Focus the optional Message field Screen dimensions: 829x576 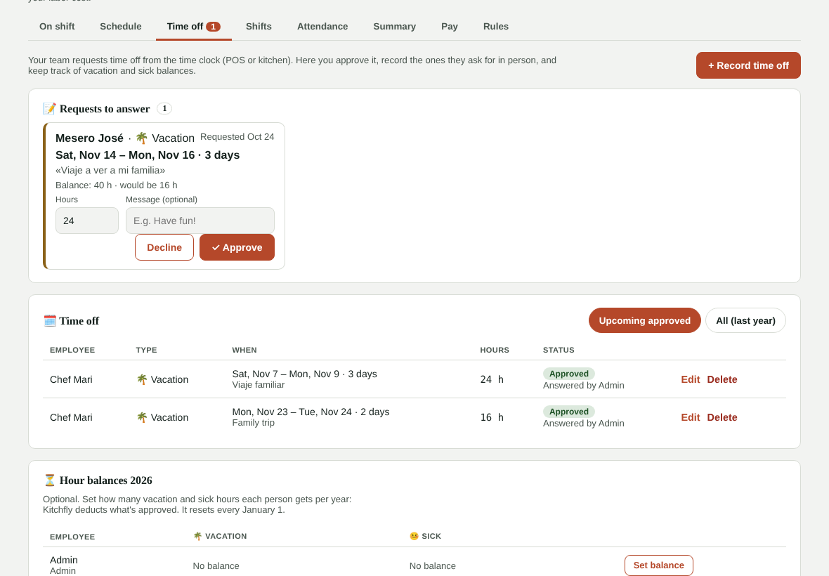pyautogui.click(x=200, y=221)
